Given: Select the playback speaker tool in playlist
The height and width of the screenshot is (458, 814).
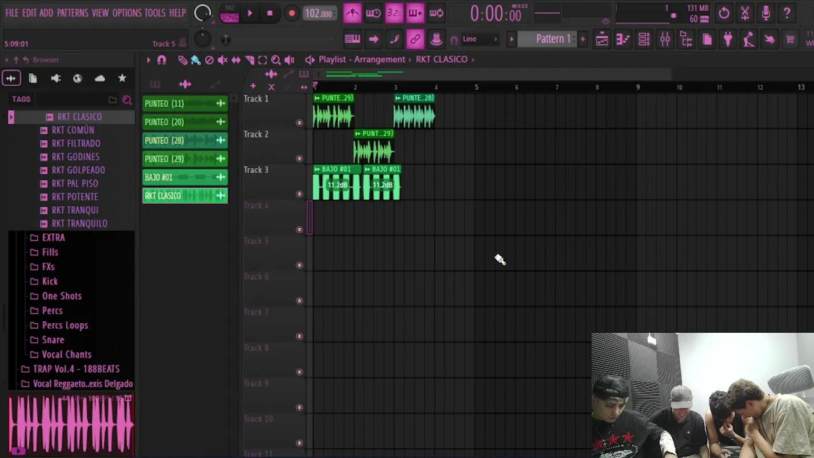Looking at the screenshot, I should pos(289,60).
